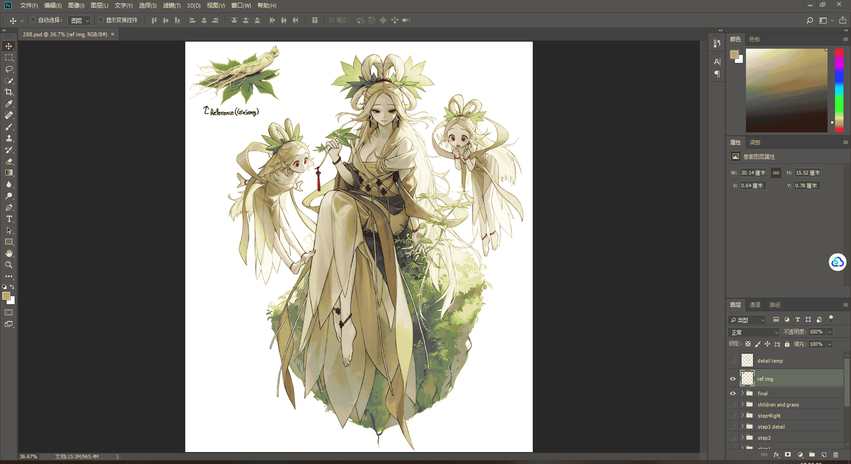
Task: Select the Clone Stamp tool
Action: pyautogui.click(x=9, y=138)
